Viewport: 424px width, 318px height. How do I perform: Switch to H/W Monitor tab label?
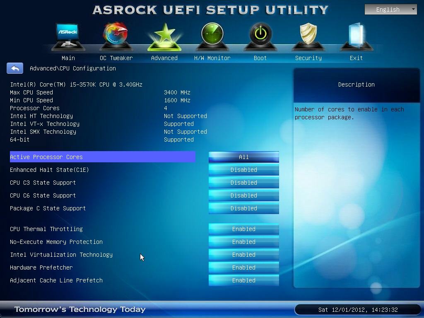(212, 58)
